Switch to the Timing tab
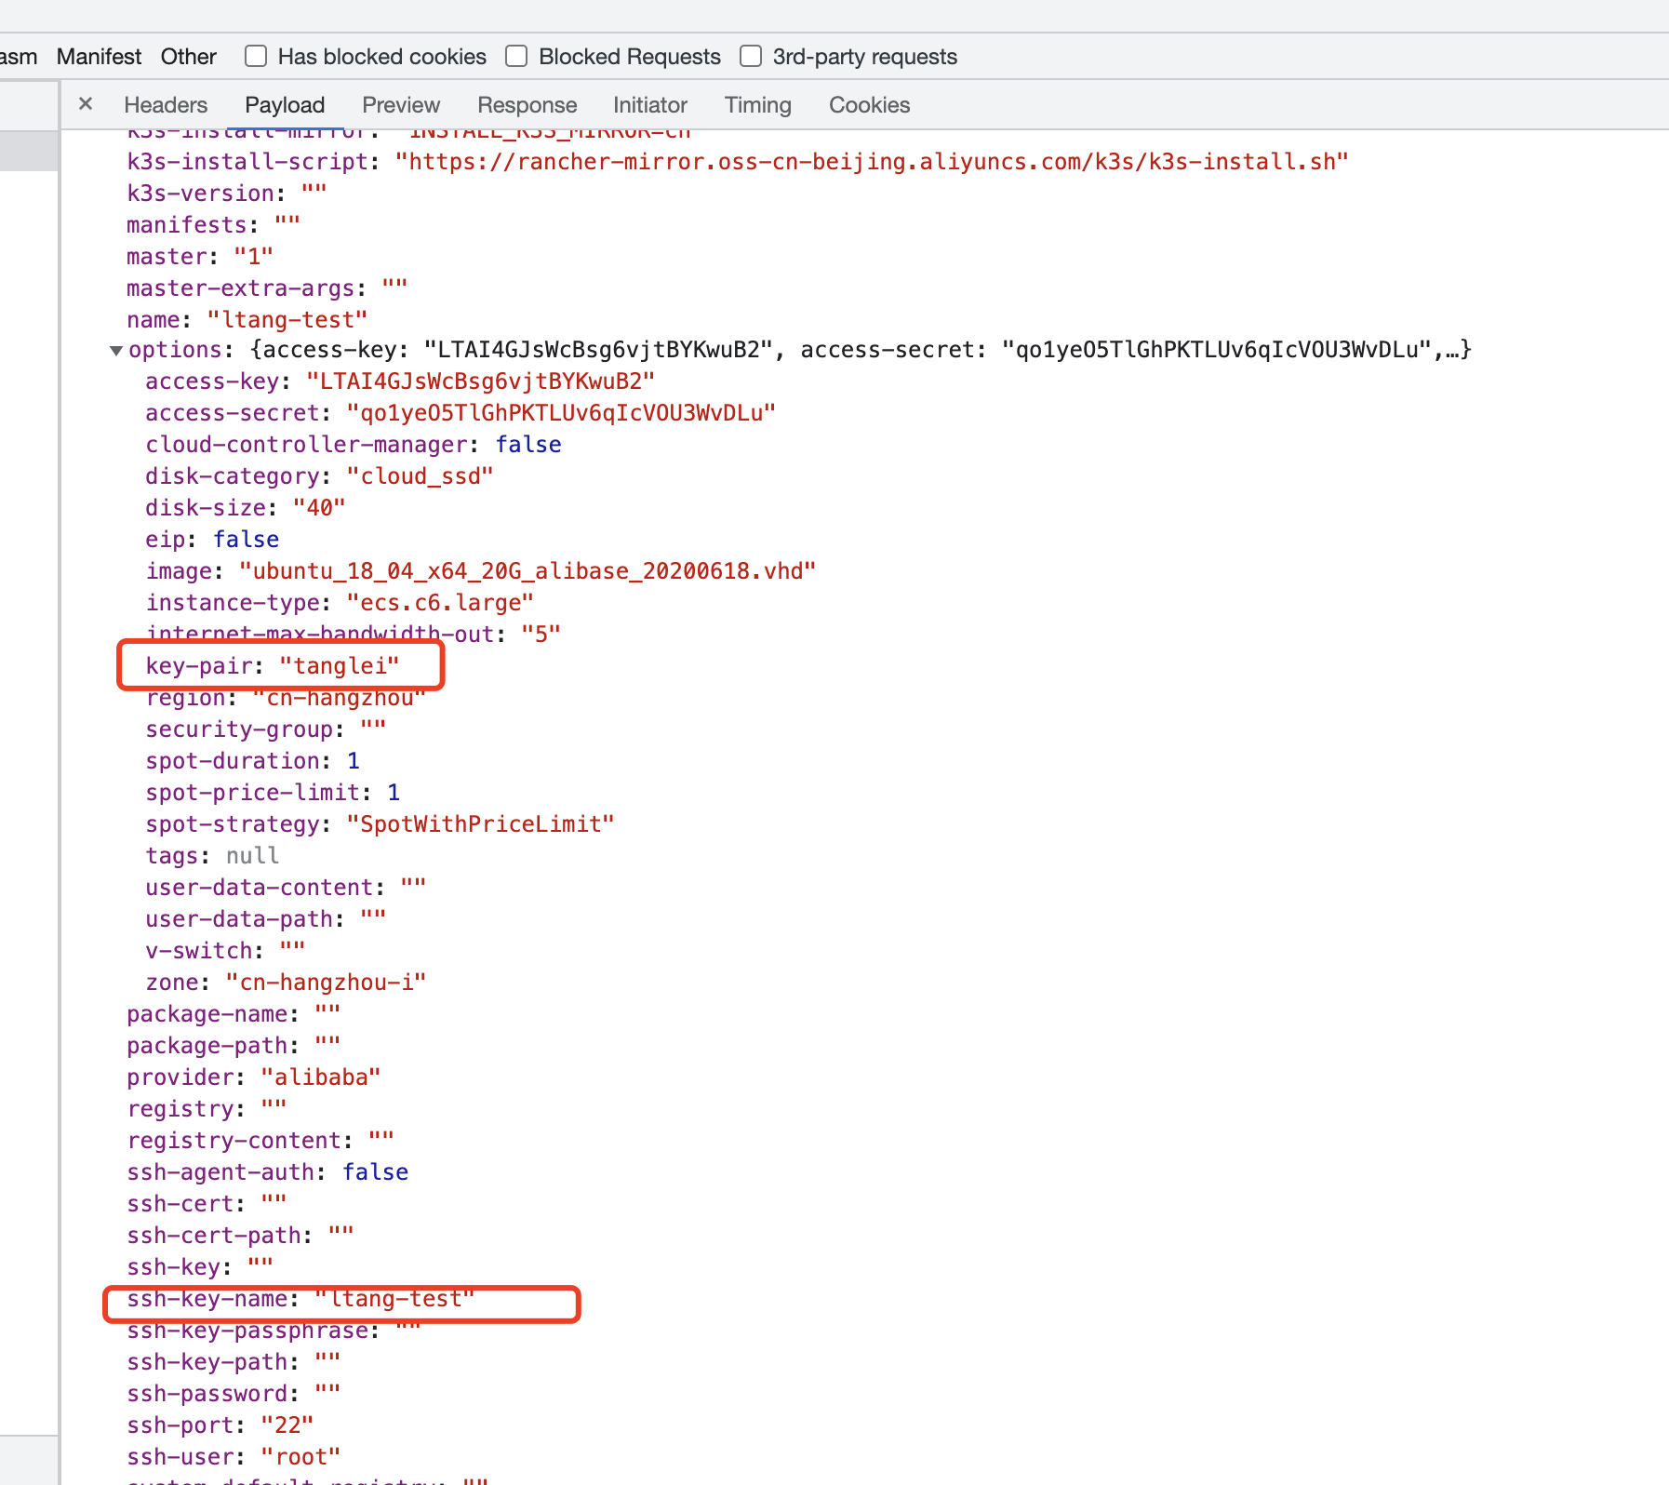Image resolution: width=1669 pixels, height=1485 pixels. pos(756,105)
